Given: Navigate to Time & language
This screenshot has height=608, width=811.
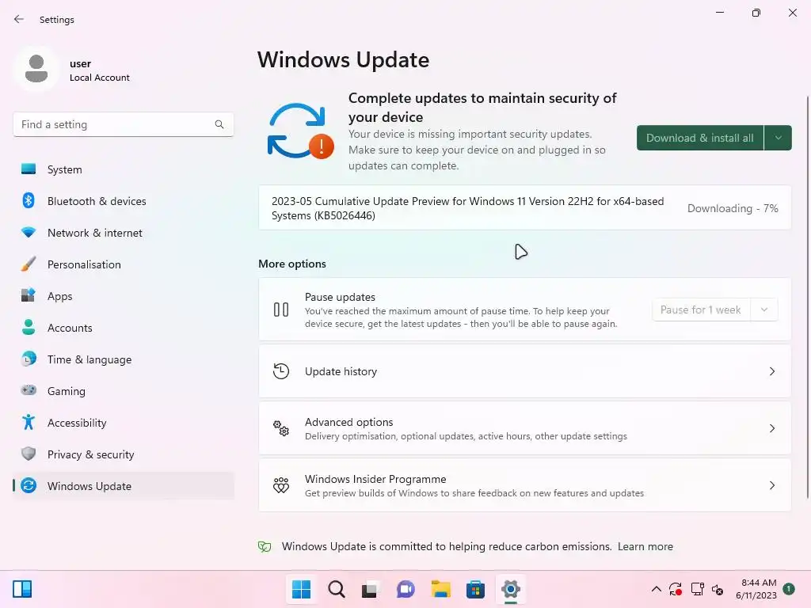Looking at the screenshot, I should (x=124, y=359).
